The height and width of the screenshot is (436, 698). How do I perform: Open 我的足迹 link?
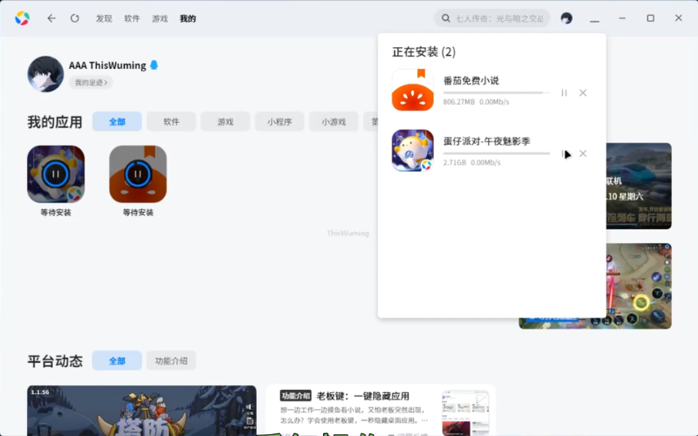[91, 82]
